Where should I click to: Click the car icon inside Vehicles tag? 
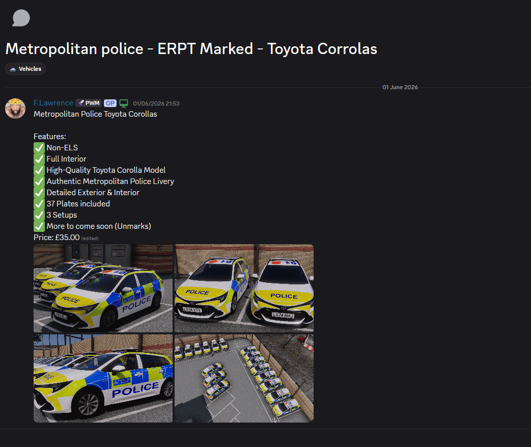13,69
